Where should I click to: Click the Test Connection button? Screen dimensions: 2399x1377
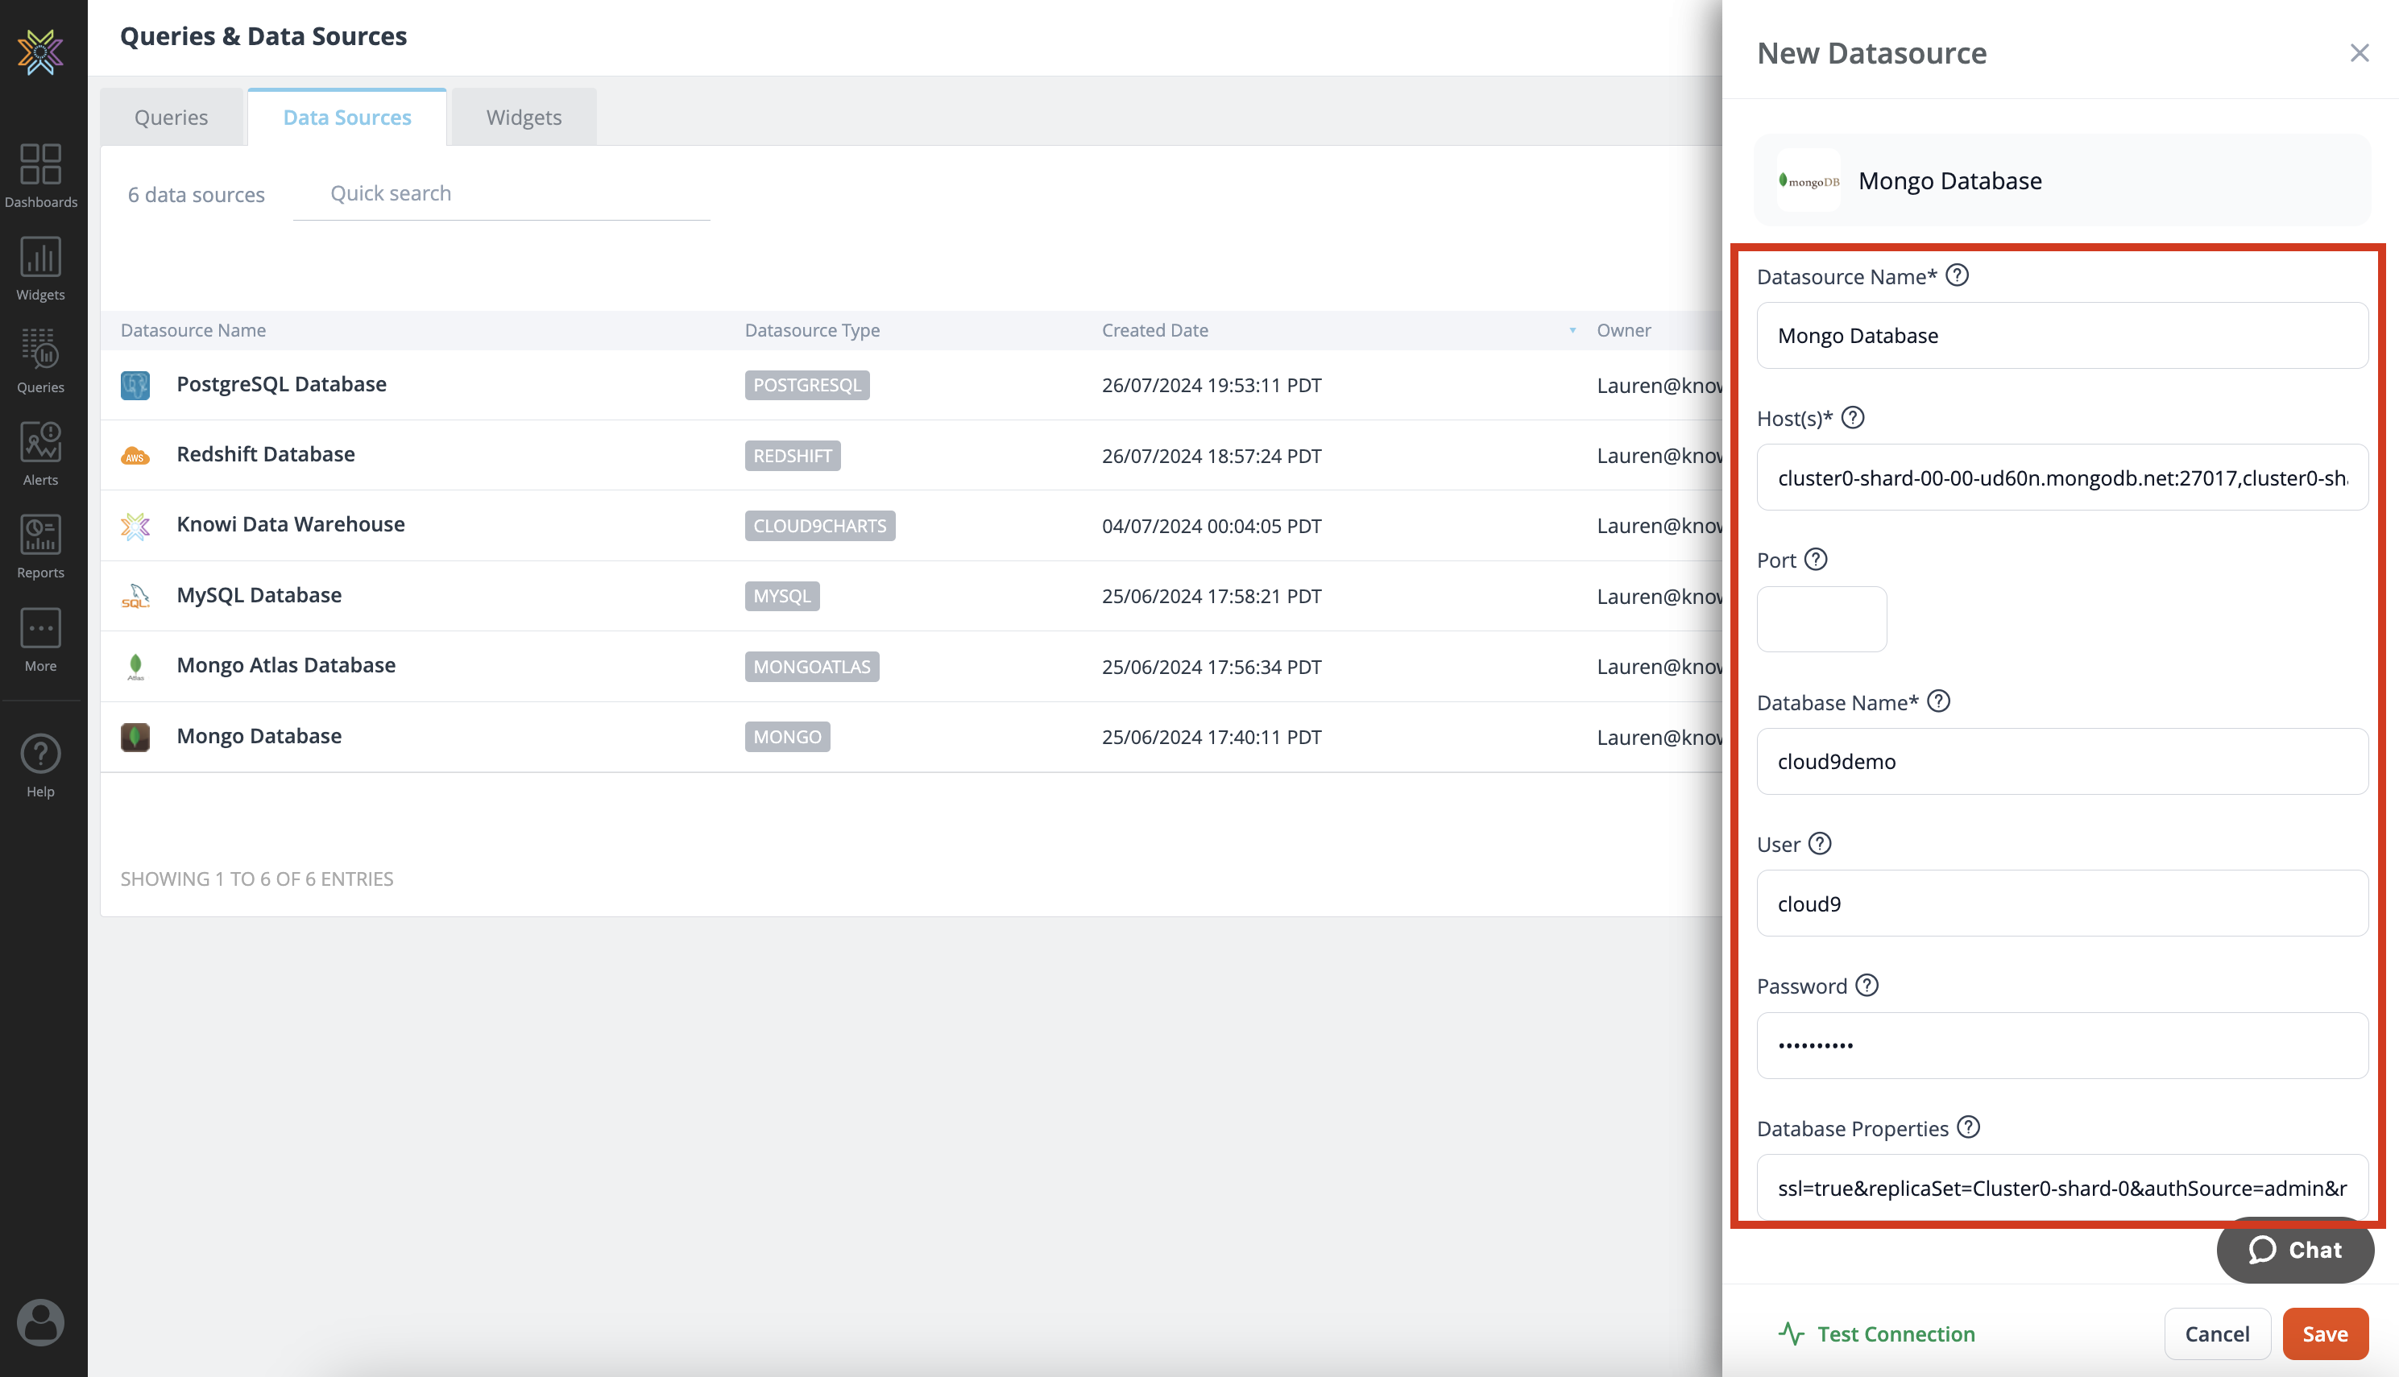pos(1879,1334)
